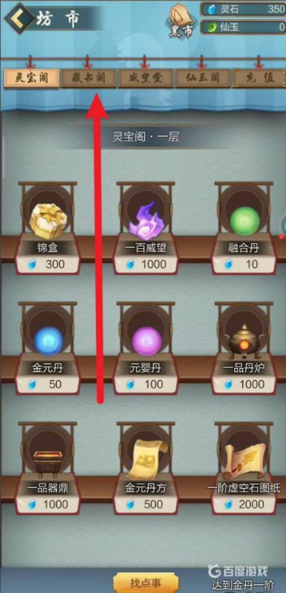Select the 灵宝阁 tab
Viewport: 286px width, 593px height.
coord(32,78)
